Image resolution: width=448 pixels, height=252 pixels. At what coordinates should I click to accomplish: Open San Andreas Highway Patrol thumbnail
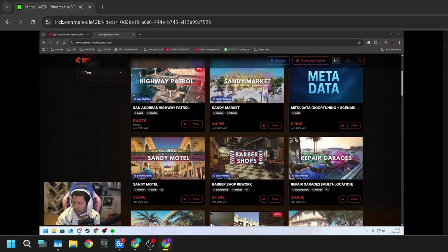tap(168, 85)
